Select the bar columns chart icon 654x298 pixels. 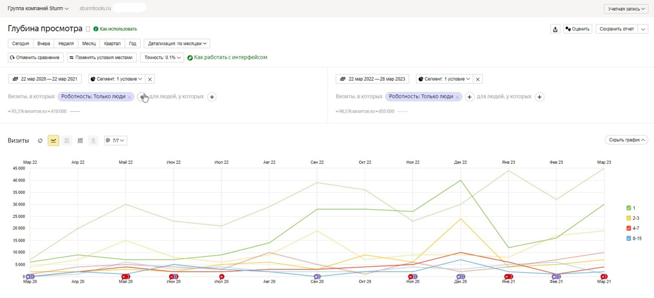point(80,140)
